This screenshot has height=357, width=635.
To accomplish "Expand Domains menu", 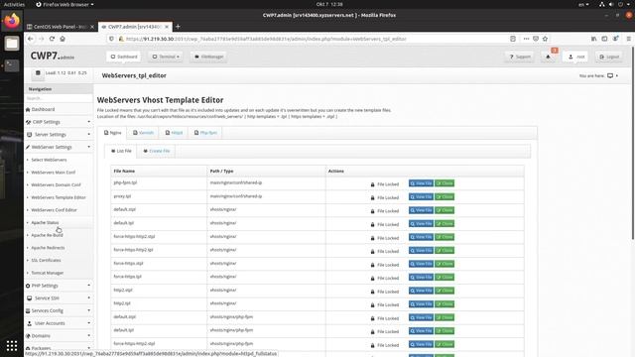I will 59,335.
